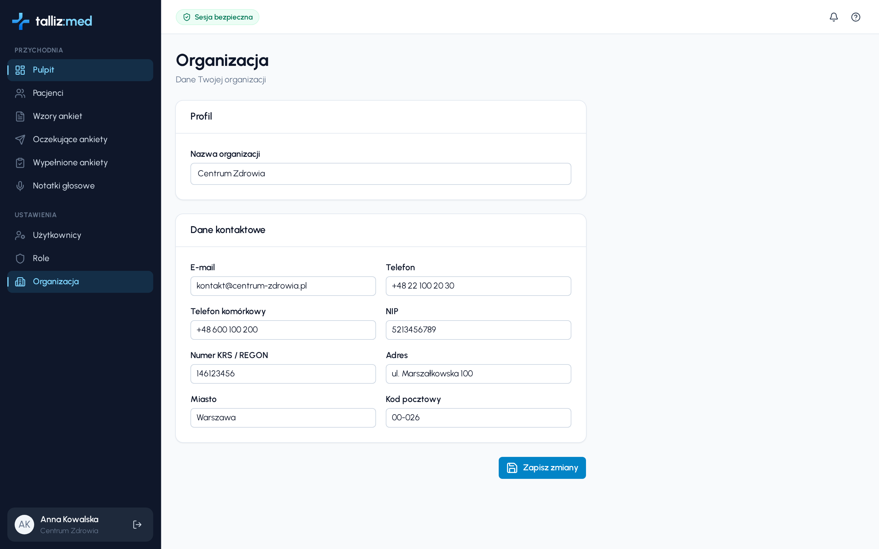Log out using the sign-out icon
This screenshot has width=879, height=549.
click(x=137, y=524)
